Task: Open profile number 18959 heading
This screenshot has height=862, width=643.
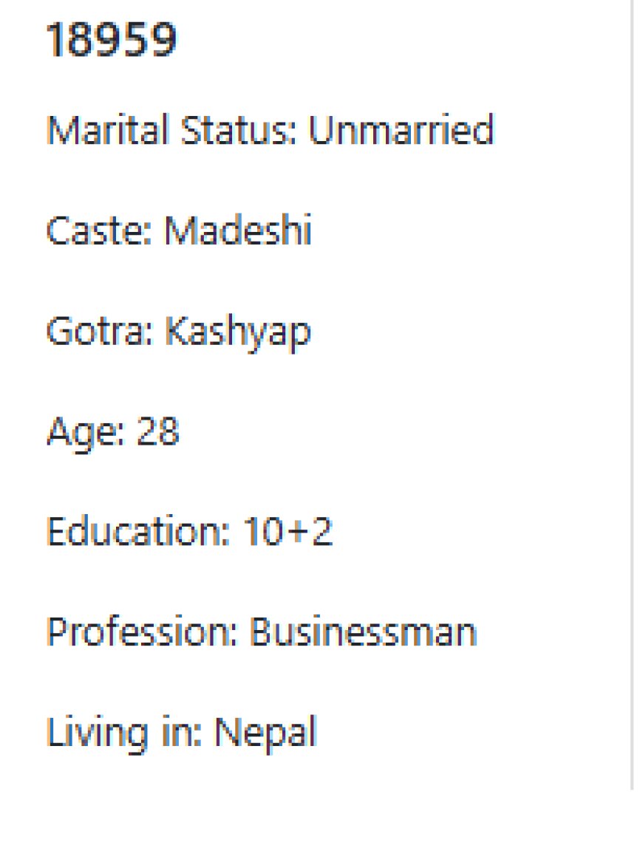Action: [x=112, y=40]
